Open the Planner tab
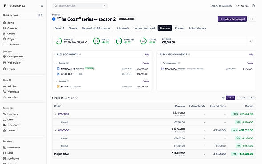Viewport: 262px width, 164px height. pyautogui.click(x=179, y=28)
